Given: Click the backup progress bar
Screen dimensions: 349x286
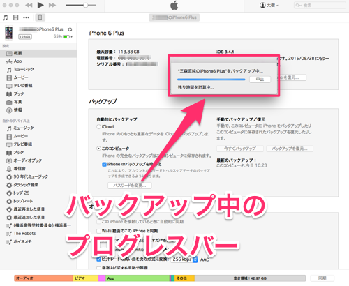Looking at the screenshot, I should click(x=211, y=80).
